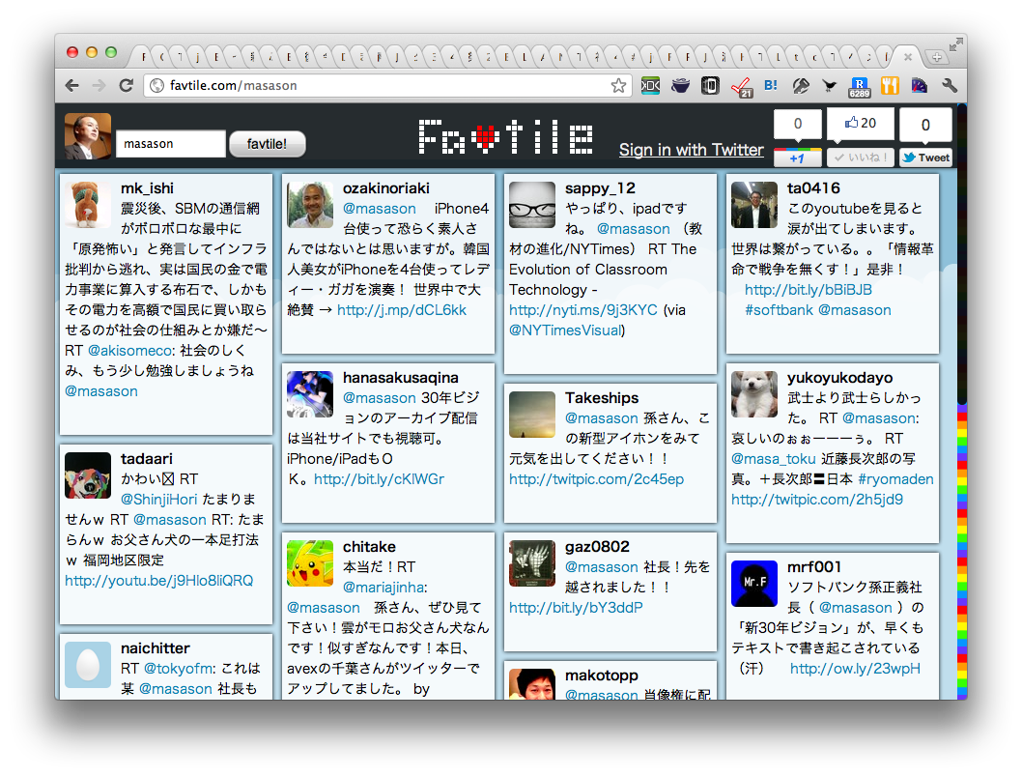
Task: Open naichitter's egg avatar
Action: 88,665
